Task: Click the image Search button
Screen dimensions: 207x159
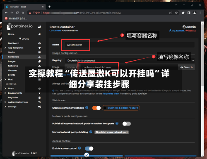Action: [186, 67]
